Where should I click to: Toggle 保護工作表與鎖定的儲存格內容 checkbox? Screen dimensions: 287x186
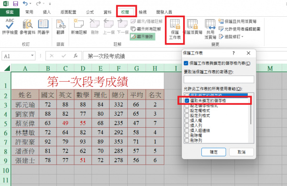(186, 63)
